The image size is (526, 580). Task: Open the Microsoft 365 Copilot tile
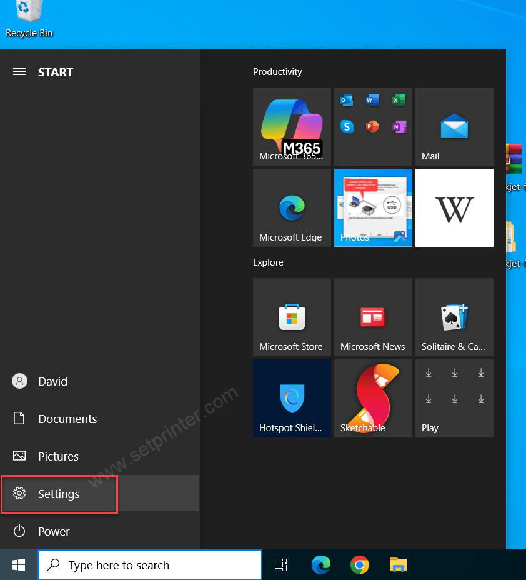click(x=292, y=126)
